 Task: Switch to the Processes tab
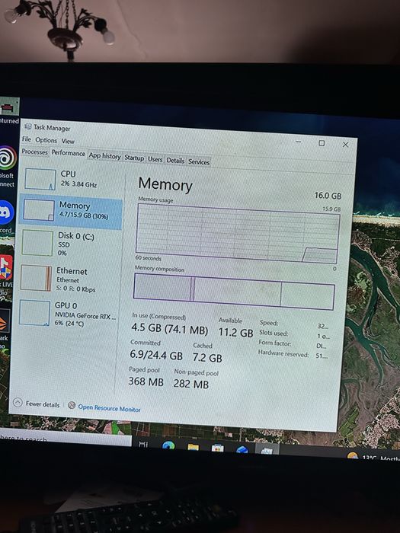point(35,152)
